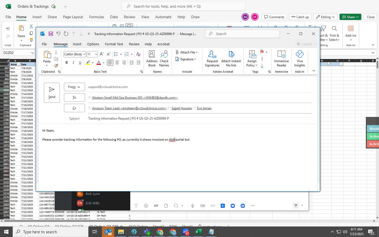
Task: Click the Outlook message Search box
Action: tap(242, 34)
